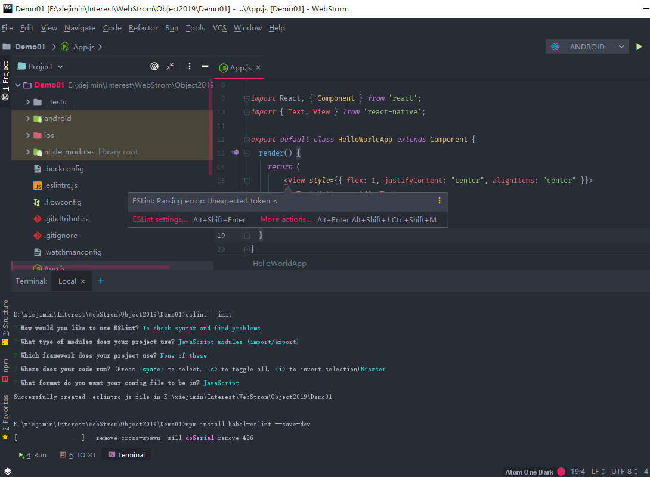This screenshot has width=650, height=477.
Task: Expand the android folder
Action: pyautogui.click(x=28, y=119)
